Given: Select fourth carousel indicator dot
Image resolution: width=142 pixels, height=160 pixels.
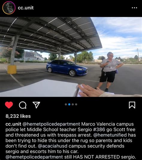Looking at the screenshot, I should pyautogui.click(x=76, y=104).
